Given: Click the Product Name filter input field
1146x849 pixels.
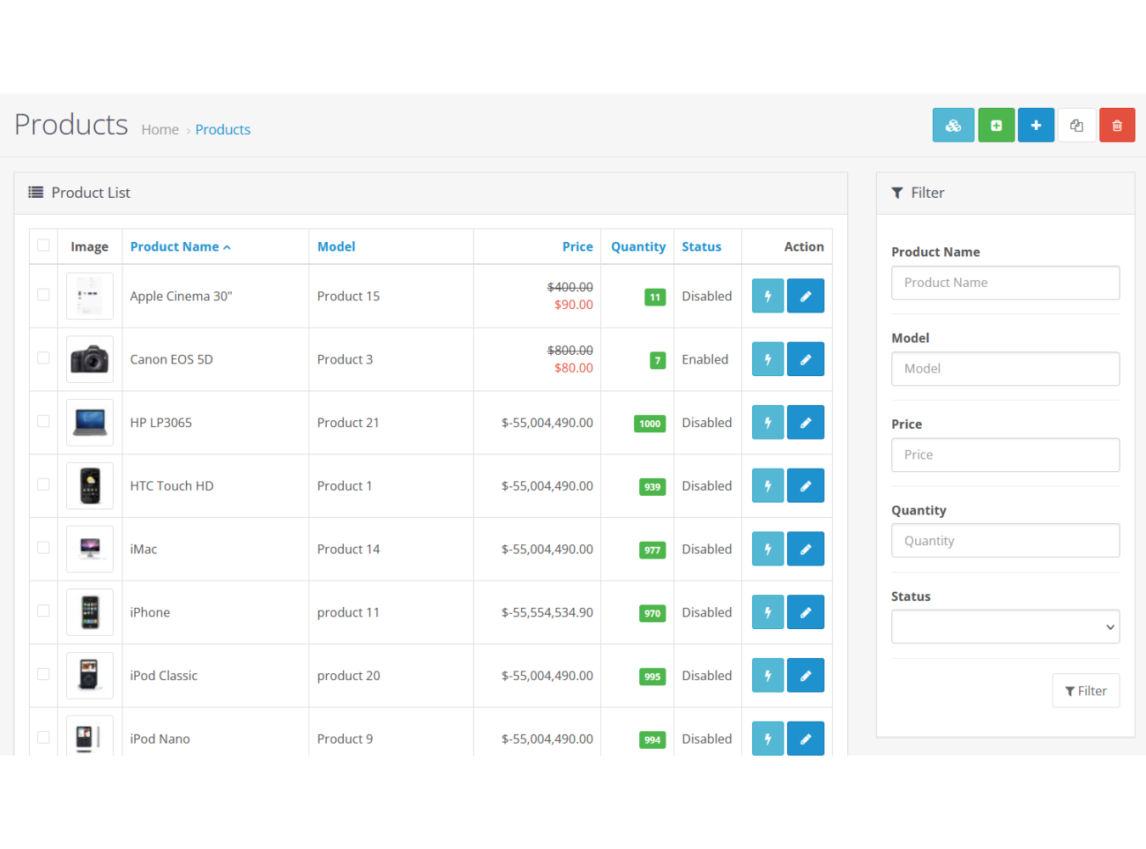Looking at the screenshot, I should pos(1005,283).
